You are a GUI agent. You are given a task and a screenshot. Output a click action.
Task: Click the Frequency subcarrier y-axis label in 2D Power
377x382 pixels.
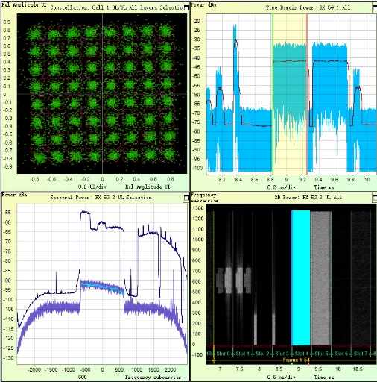205,198
